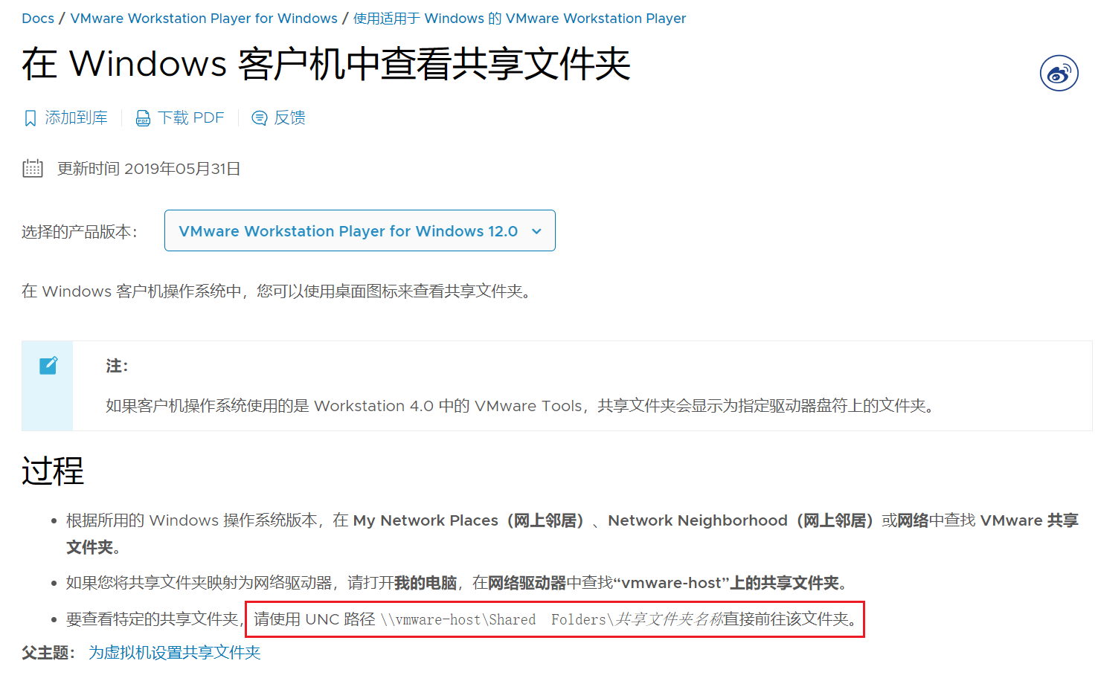The image size is (1098, 681).
Task: Click the Workstation 4.0 note paragraph
Action: click(520, 406)
